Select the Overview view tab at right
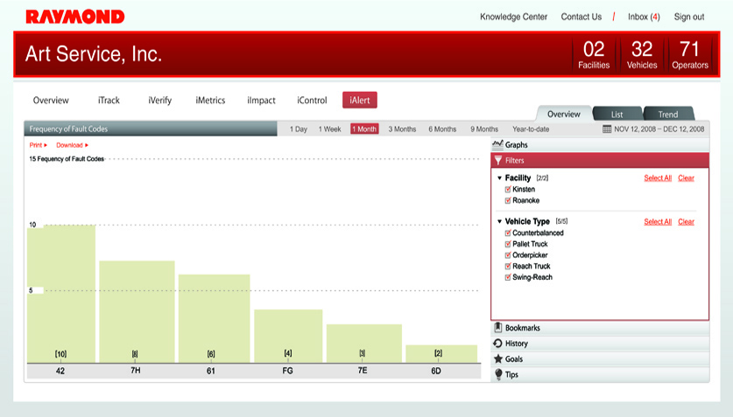Viewport: 733px width, 417px height. click(x=564, y=114)
